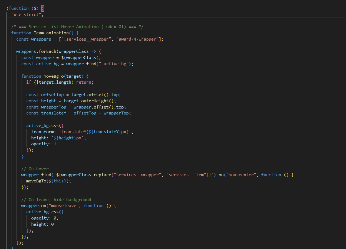Click the ".services__wrapper" string in array
Image resolution: width=346 pixels, height=249 pixels.
tap(86, 39)
